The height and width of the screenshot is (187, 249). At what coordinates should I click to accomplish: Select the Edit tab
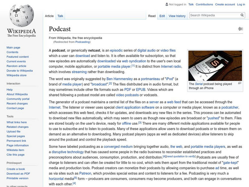[x=162, y=16]
